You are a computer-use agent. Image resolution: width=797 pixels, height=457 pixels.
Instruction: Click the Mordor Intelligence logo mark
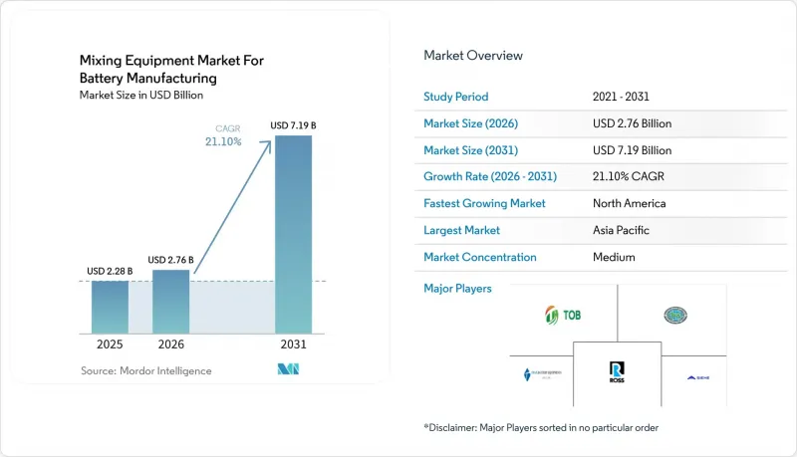pos(288,369)
